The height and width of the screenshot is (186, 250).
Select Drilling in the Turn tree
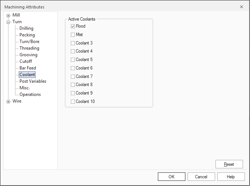point(26,28)
